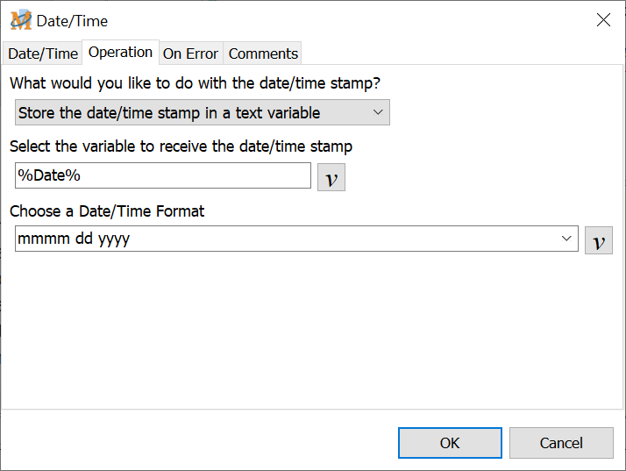This screenshot has width=626, height=471.
Task: Close the Date/Time dialog window
Action: (603, 20)
